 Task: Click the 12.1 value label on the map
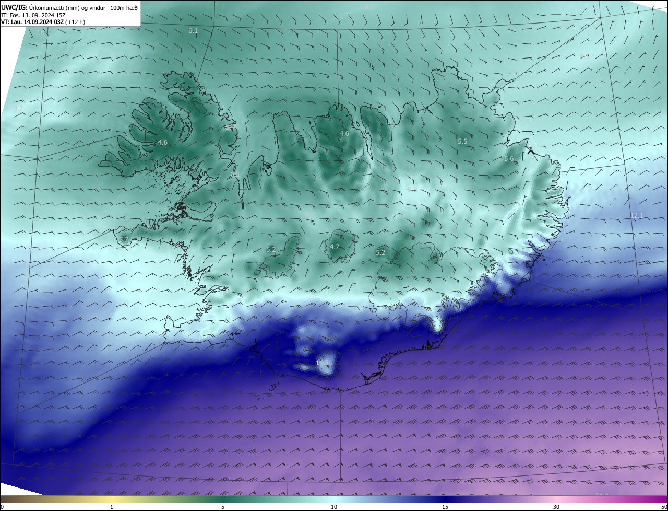click(637, 215)
